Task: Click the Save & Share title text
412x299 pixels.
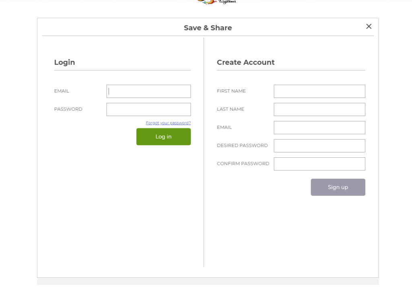Action: click(208, 28)
